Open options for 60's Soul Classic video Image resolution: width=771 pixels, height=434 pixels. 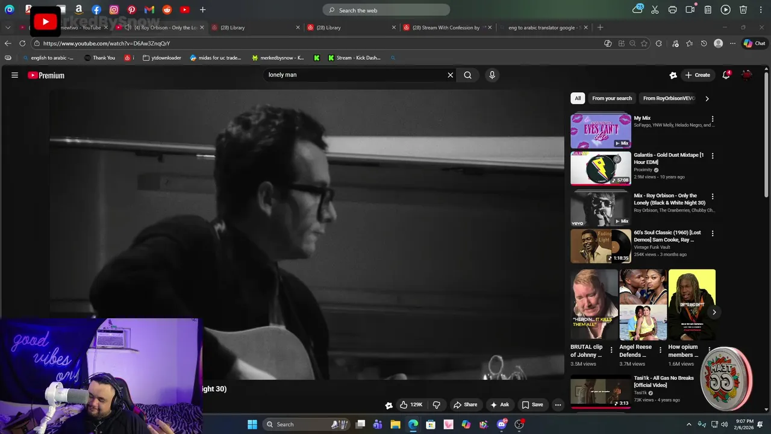click(x=713, y=233)
